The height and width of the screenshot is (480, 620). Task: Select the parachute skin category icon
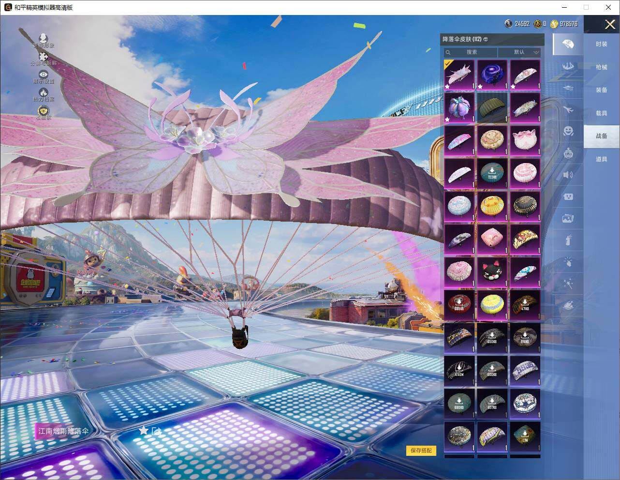[x=568, y=45]
